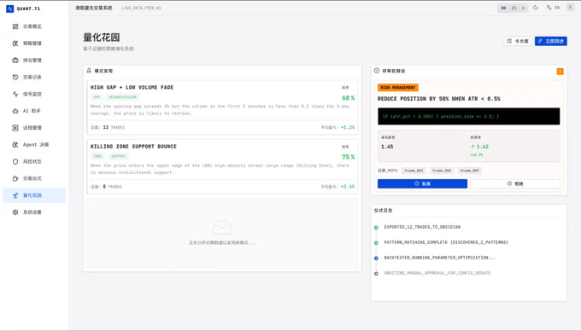
Task: Open the user profile avatar icon
Action: click(x=570, y=8)
